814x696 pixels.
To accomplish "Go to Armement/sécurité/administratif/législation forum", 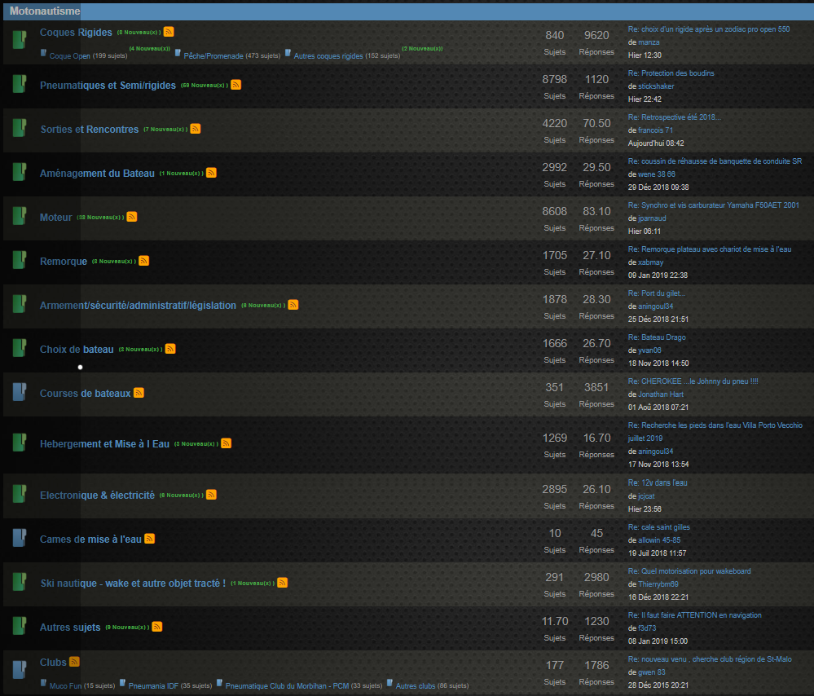I will [x=138, y=305].
